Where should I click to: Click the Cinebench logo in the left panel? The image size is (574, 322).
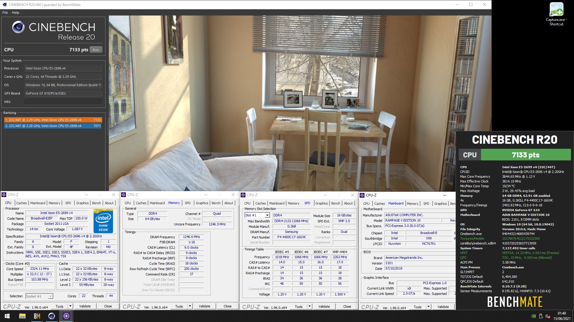[18, 27]
